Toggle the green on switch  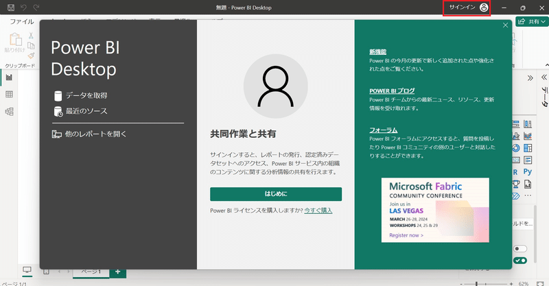click(520, 261)
